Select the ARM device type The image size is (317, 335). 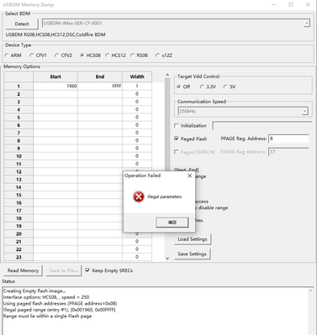13,55
